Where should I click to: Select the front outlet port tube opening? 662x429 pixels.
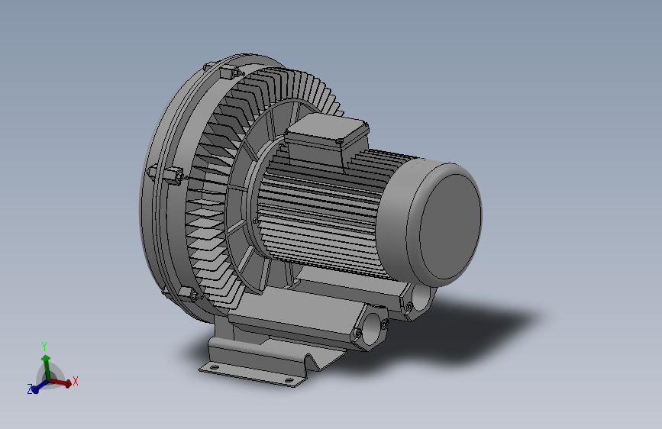point(373,331)
